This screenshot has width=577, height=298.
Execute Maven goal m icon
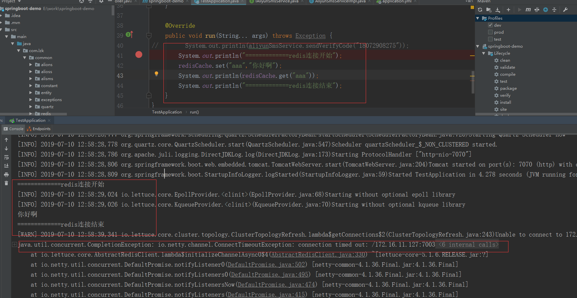(528, 10)
